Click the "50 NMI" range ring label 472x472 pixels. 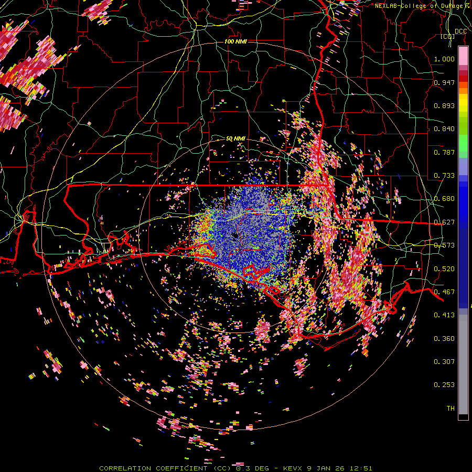coord(235,139)
